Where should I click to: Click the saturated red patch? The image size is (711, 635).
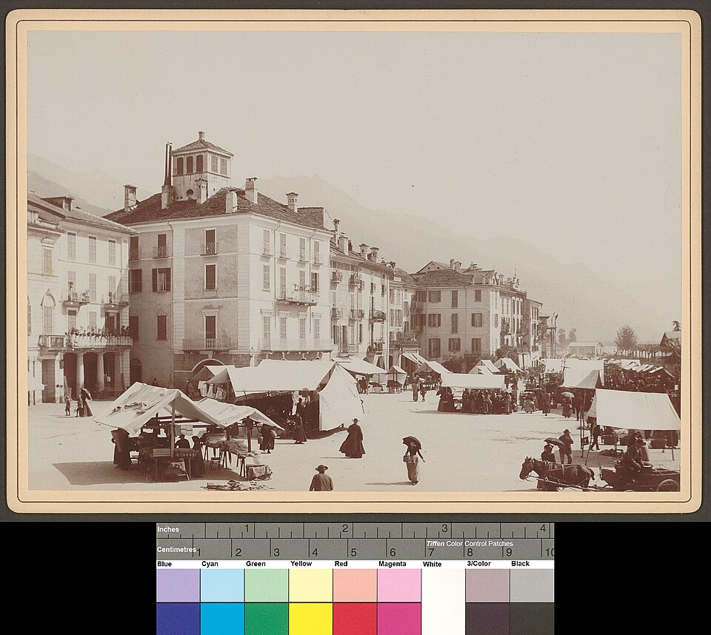pyautogui.click(x=355, y=619)
